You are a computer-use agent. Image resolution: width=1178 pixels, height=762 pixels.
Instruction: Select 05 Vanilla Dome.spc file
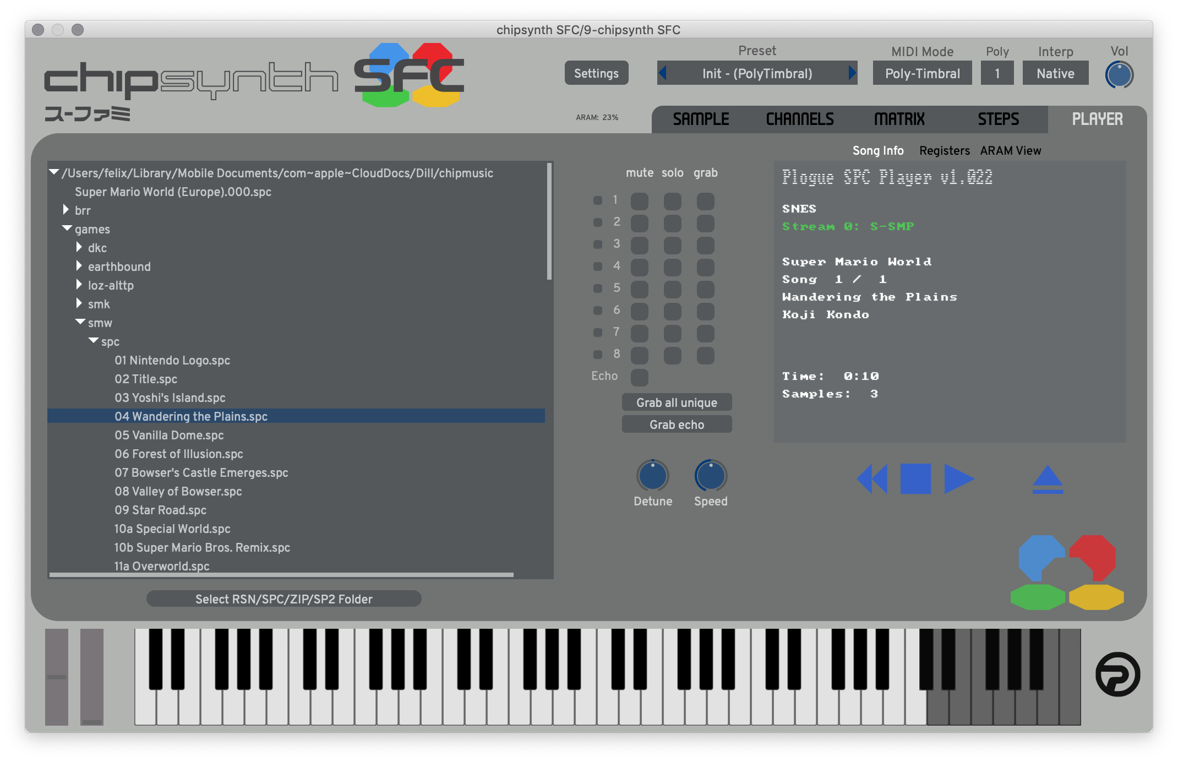pos(169,435)
